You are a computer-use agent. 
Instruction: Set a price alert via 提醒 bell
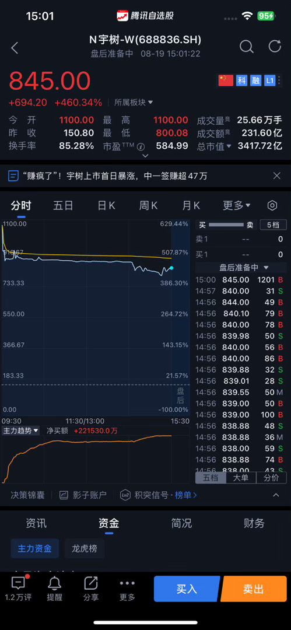pyautogui.click(x=54, y=589)
